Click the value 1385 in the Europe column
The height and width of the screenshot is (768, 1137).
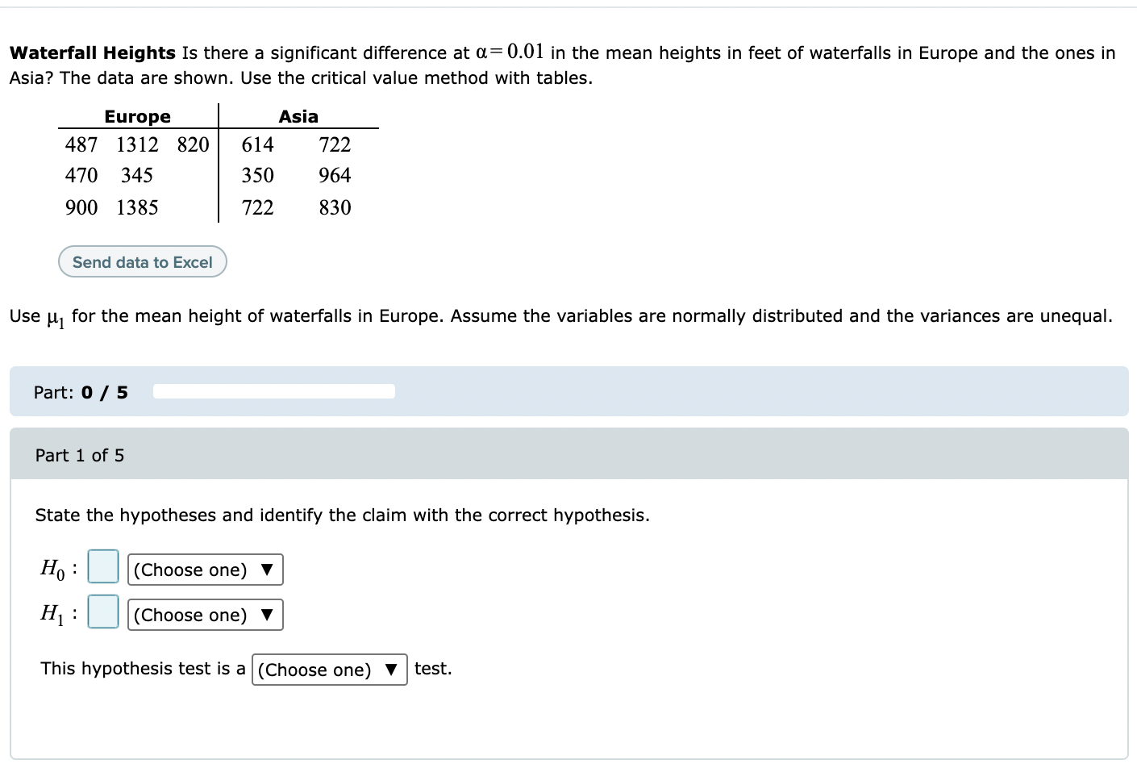137,208
